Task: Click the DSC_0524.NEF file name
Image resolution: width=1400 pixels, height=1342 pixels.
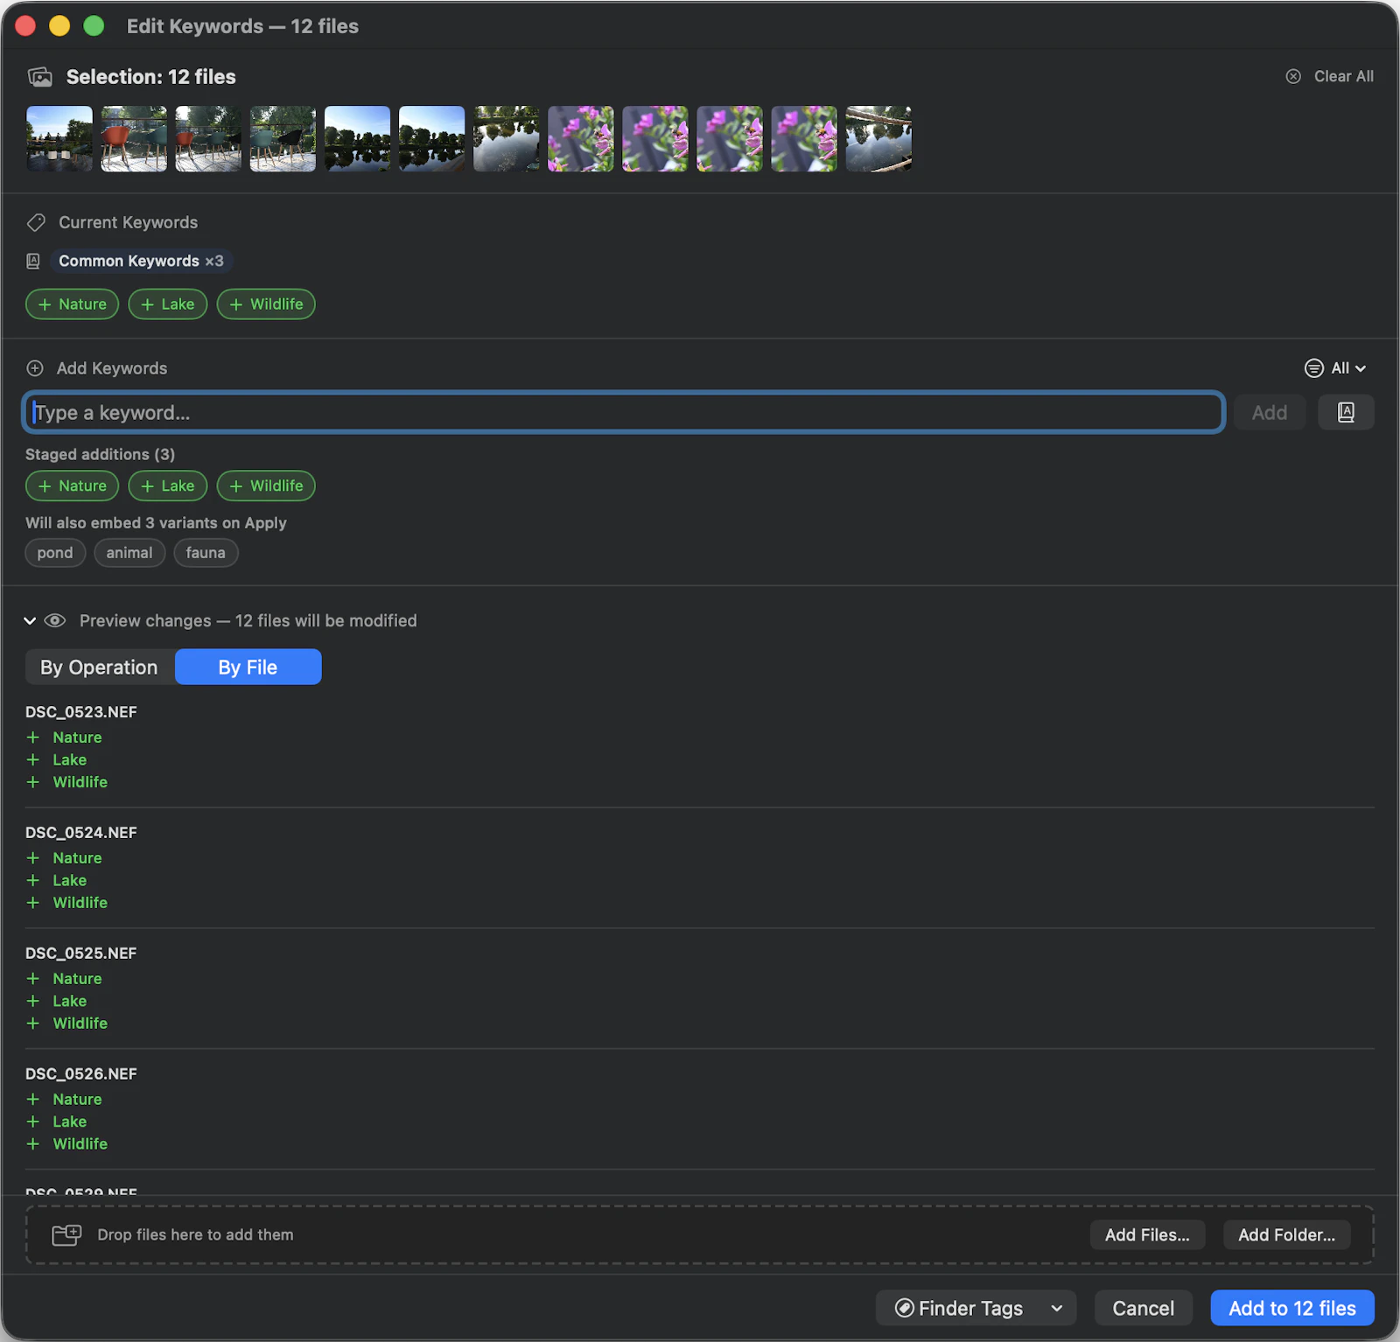Action: (81, 833)
